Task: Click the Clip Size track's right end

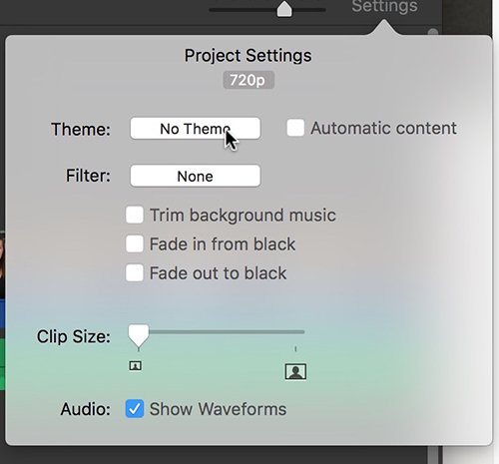Action: 301,332
